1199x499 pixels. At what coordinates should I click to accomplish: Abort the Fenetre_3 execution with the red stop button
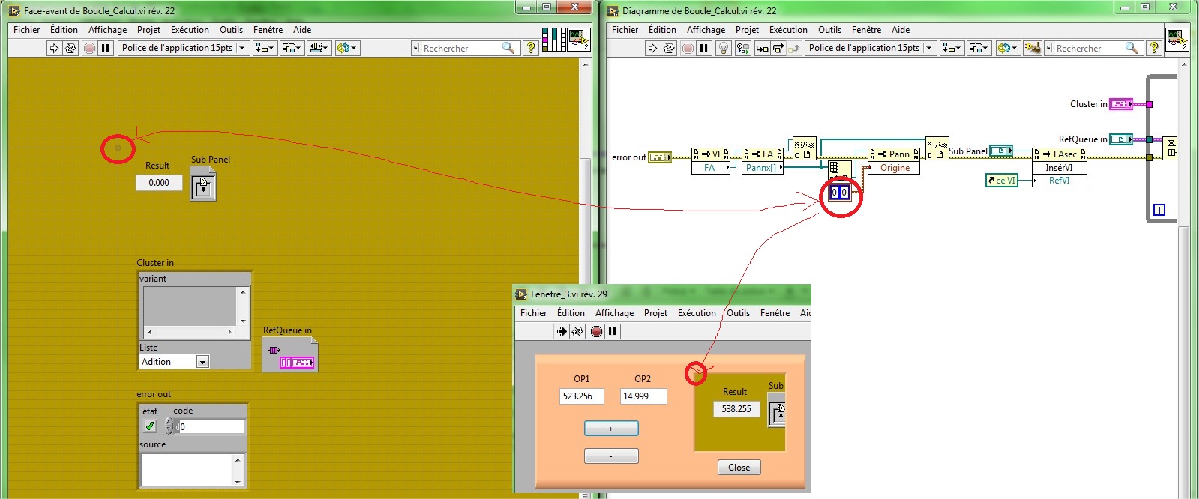pos(596,331)
